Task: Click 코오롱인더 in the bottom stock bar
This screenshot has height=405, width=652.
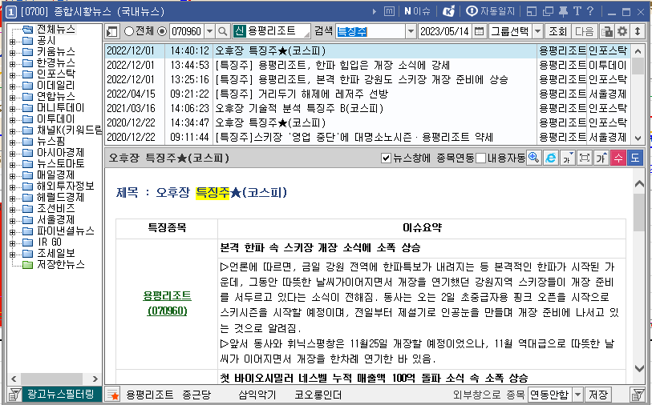Action: pyautogui.click(x=318, y=395)
